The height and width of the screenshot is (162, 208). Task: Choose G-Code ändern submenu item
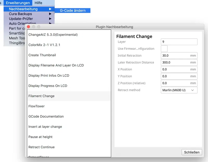click(x=73, y=10)
